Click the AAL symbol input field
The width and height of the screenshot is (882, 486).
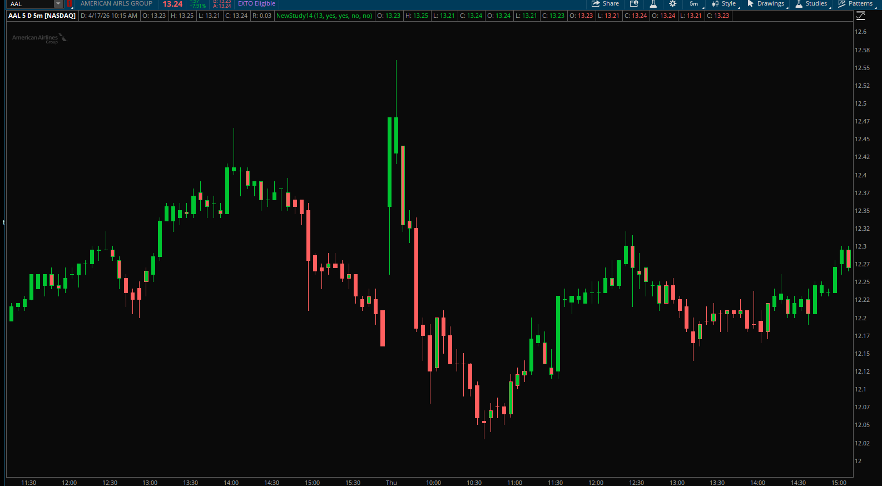coord(31,4)
